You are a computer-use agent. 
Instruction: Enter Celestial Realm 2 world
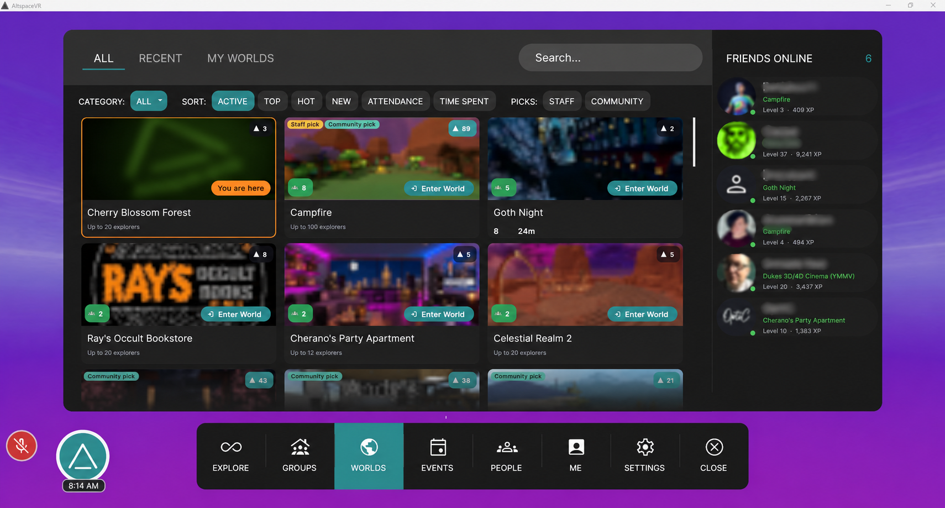(x=642, y=314)
